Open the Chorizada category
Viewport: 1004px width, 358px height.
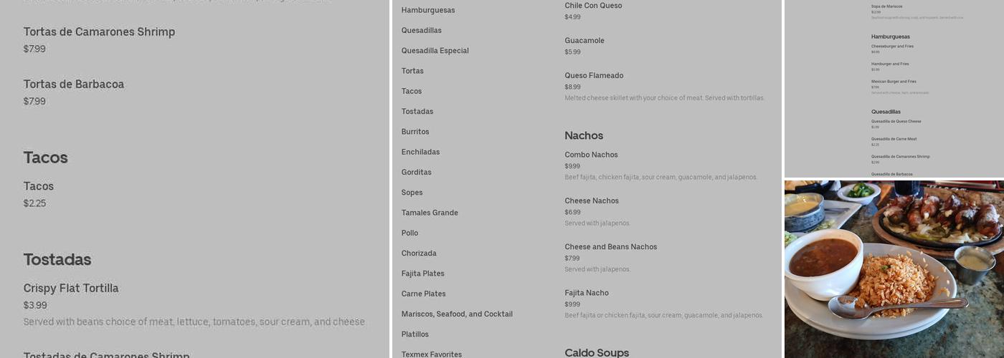point(419,253)
